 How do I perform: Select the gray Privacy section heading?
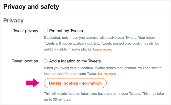tap(13, 21)
